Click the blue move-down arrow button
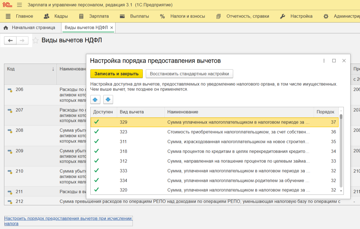The height and width of the screenshot is (229, 360). [108, 100]
